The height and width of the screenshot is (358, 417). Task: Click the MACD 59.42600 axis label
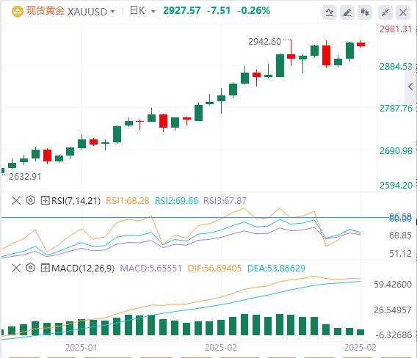click(393, 285)
